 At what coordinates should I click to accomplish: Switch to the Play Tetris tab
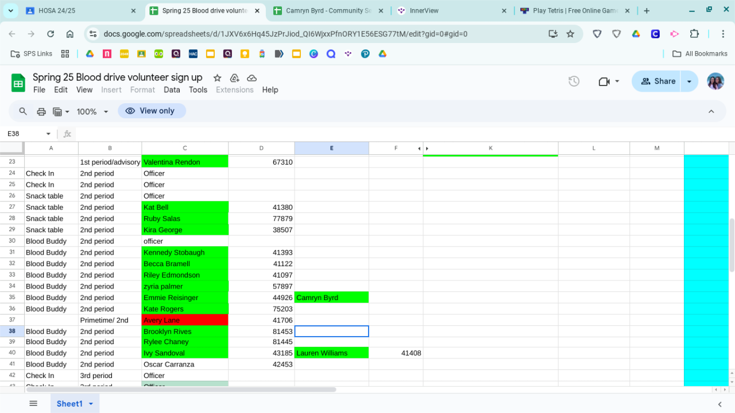575,11
